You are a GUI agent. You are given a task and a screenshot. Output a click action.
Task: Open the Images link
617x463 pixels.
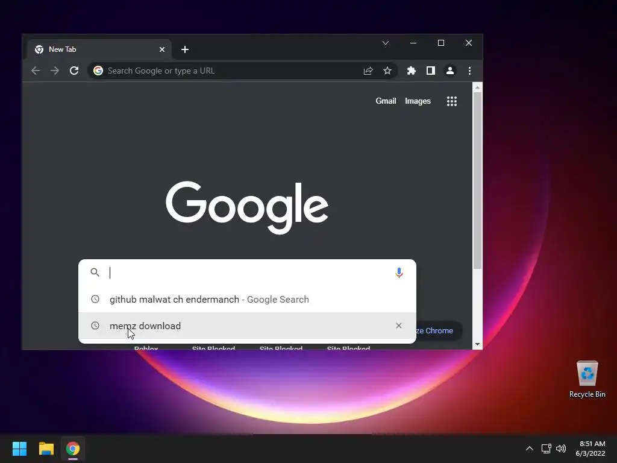tap(418, 101)
